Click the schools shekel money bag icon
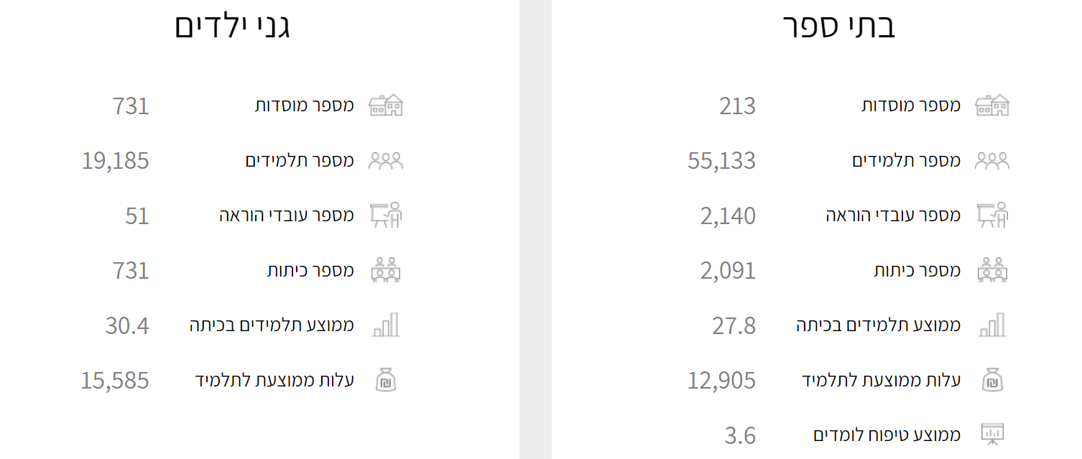The image size is (1082, 459). click(991, 380)
